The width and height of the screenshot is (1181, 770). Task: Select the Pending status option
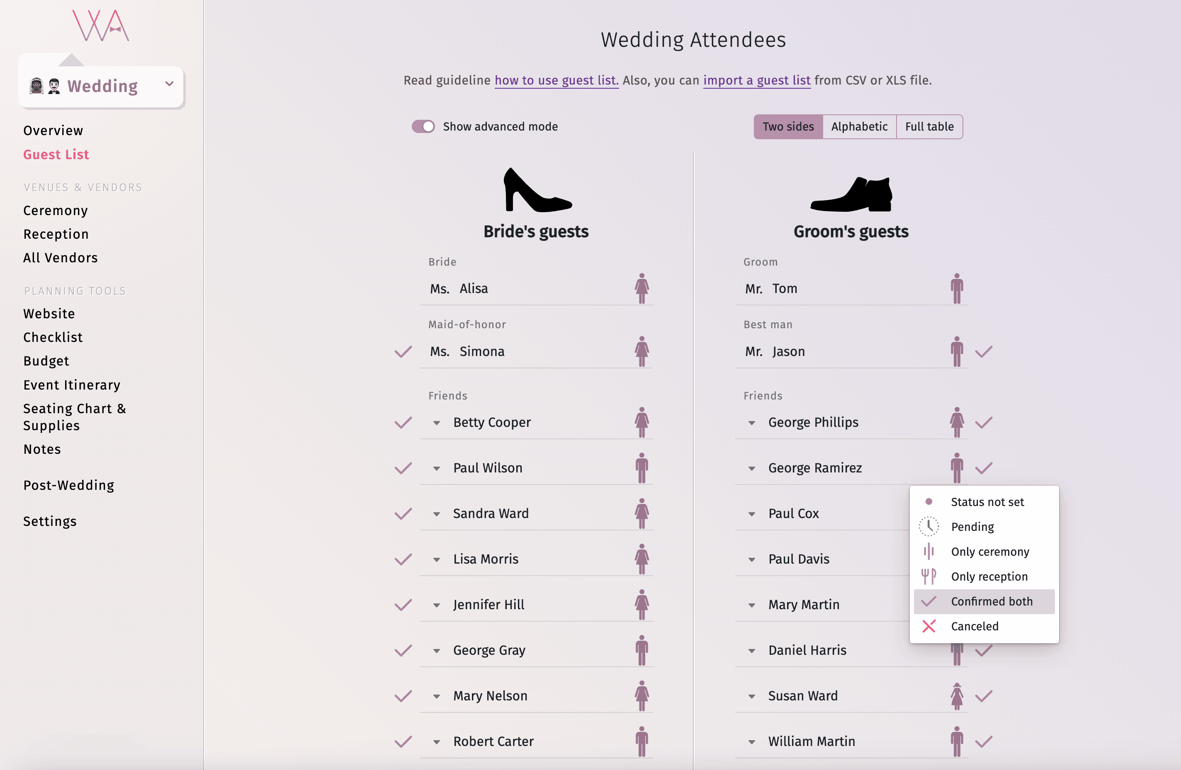pyautogui.click(x=972, y=527)
